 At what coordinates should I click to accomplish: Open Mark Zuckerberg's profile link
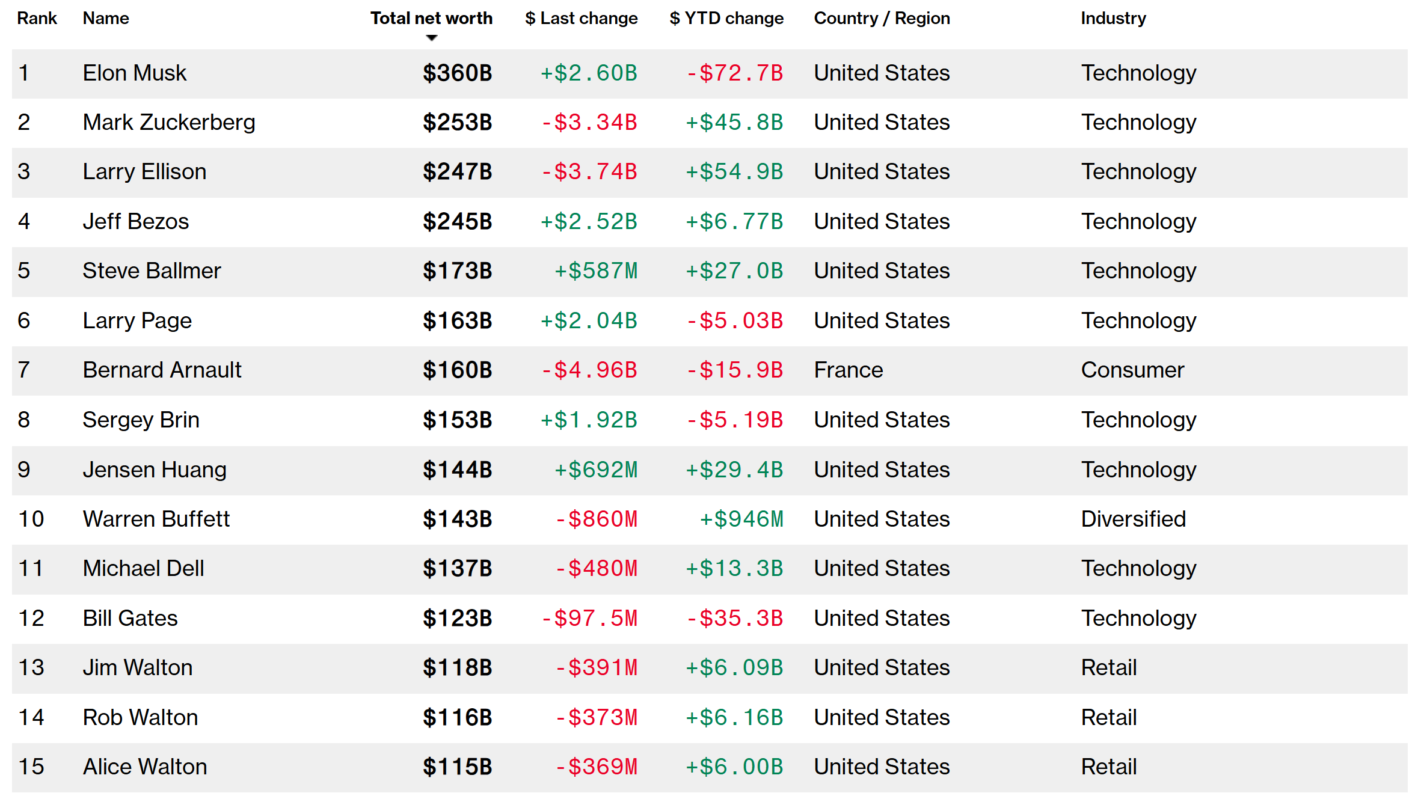[x=169, y=123]
